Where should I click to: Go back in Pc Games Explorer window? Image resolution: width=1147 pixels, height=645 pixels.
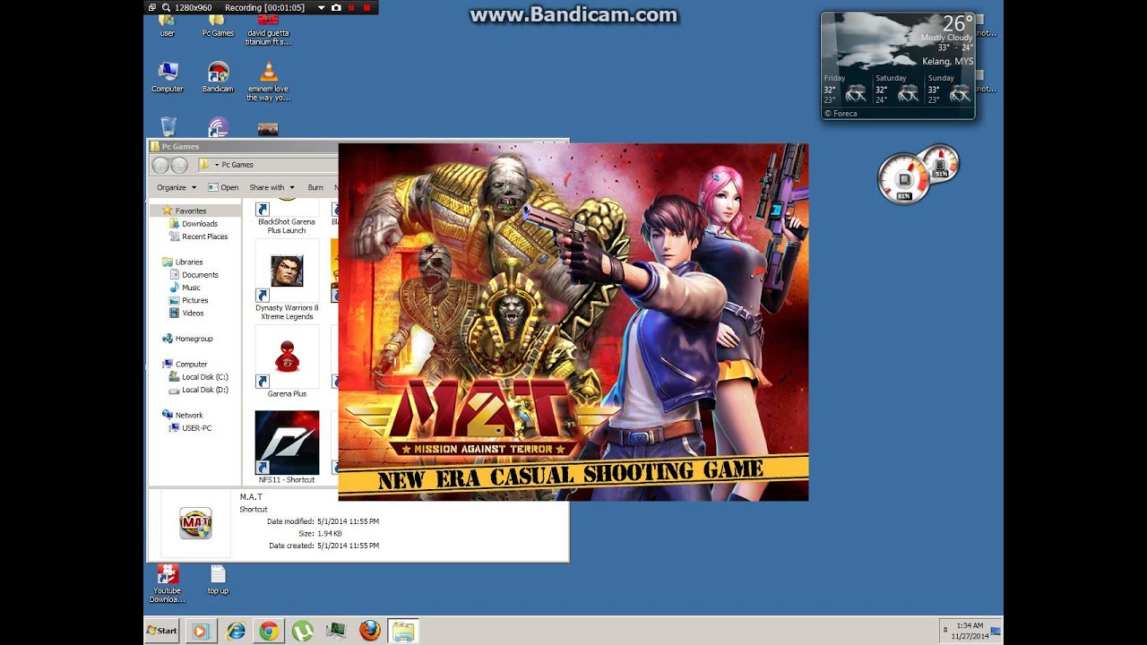tap(160, 165)
